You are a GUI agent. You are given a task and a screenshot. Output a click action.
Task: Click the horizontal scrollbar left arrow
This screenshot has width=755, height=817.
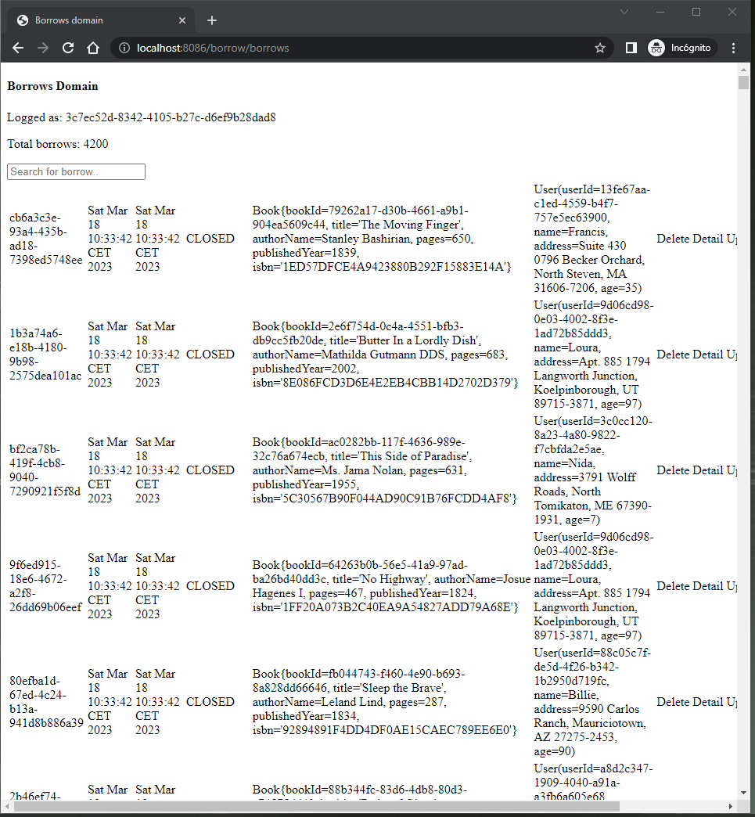pyautogui.click(x=7, y=807)
